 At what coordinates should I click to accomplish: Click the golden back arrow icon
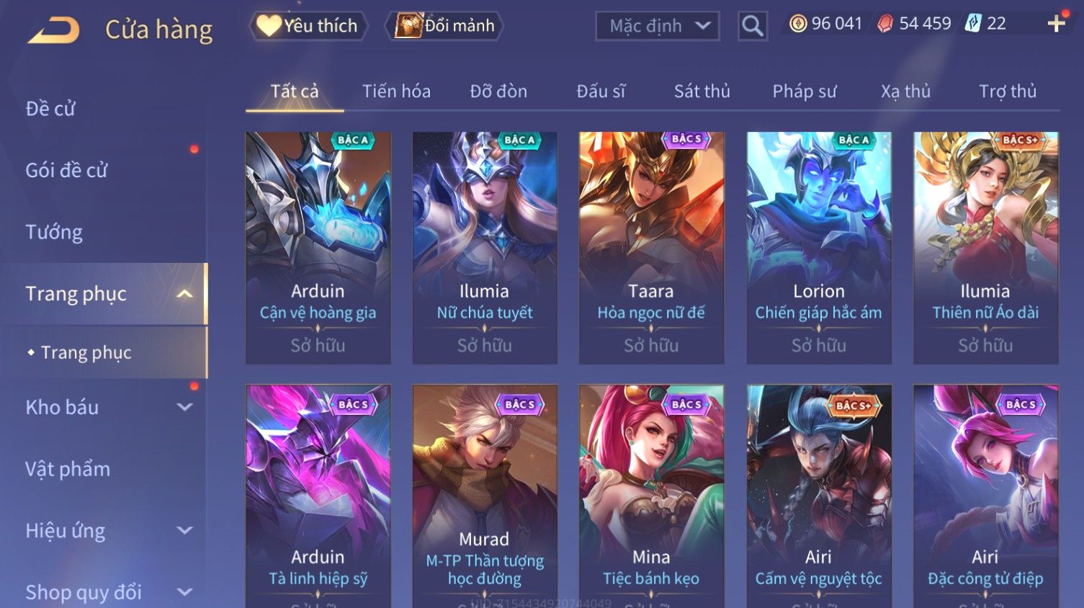tap(53, 30)
